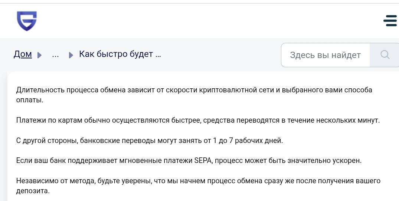
Task: Click the word "SEPA" in the text
Action: coord(203,161)
